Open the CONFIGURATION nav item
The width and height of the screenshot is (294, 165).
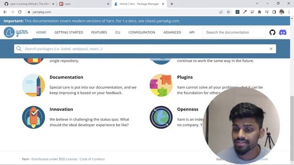pos(142,33)
